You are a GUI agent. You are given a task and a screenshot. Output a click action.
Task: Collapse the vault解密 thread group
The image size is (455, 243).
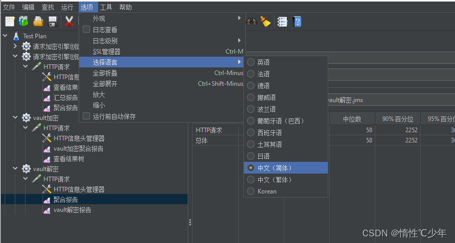(x=15, y=168)
